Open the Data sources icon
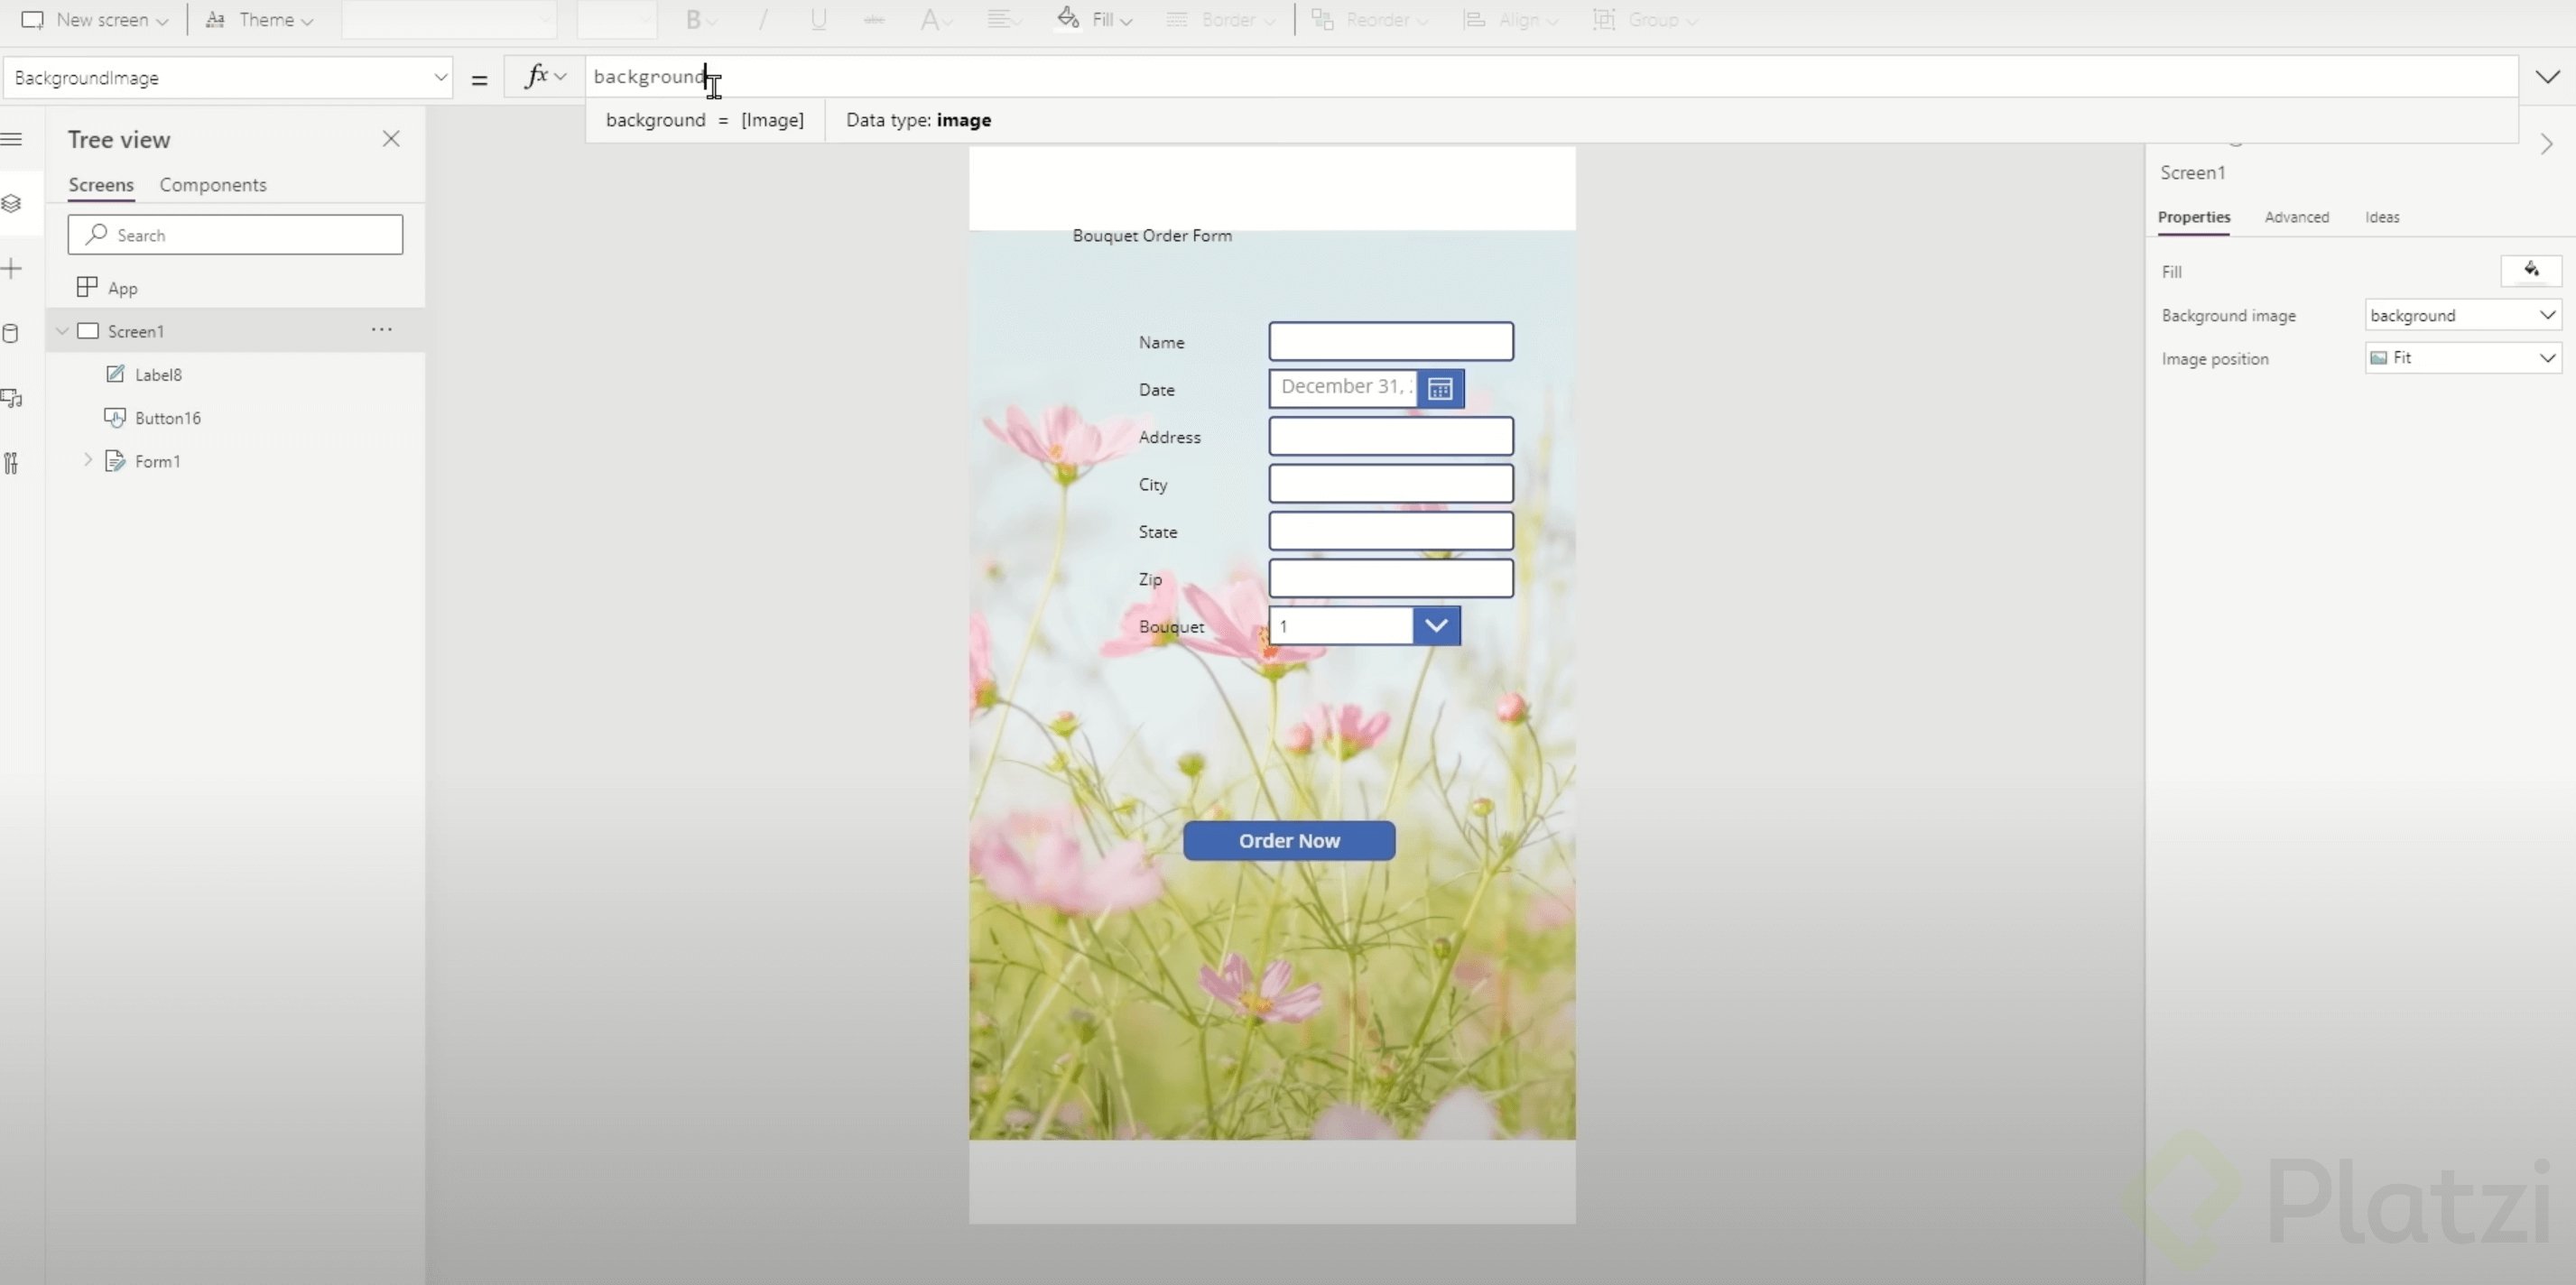Viewport: 2576px width, 1285px height. point(12,334)
